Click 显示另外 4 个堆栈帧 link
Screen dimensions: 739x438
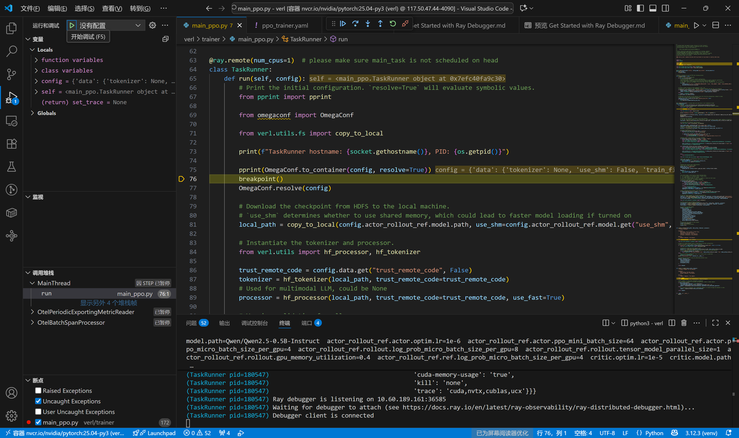(x=109, y=303)
